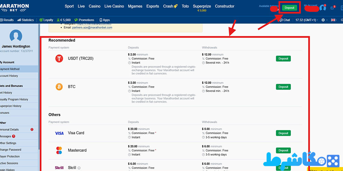Image resolution: width=343 pixels, height=171 pixels.
Task: Open the Loyalty program link
Action: click(x=46, y=20)
